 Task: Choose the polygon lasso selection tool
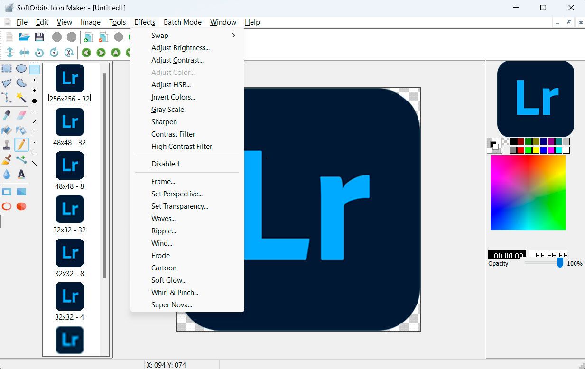pyautogui.click(x=7, y=83)
